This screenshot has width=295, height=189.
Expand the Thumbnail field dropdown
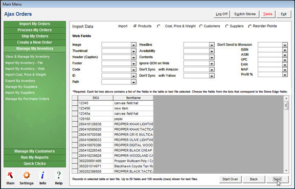tap(133, 51)
